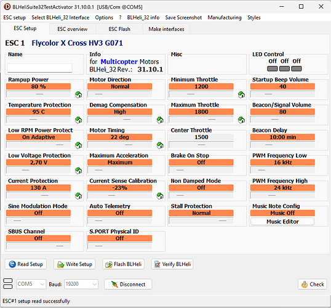331x308 pixels.
Task: Reset Minimum Throttle with green house icon
Action: [241, 95]
